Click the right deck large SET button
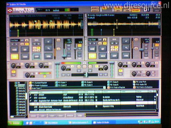Viewport: 171px width, 128px height. tap(103, 49)
